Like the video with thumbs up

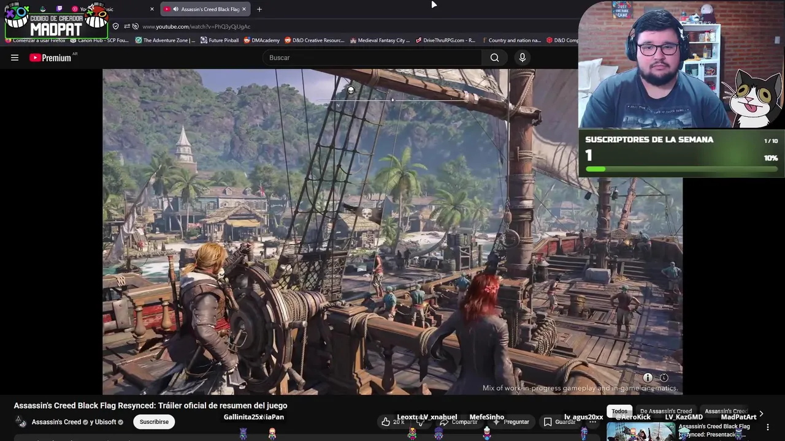[392, 421]
